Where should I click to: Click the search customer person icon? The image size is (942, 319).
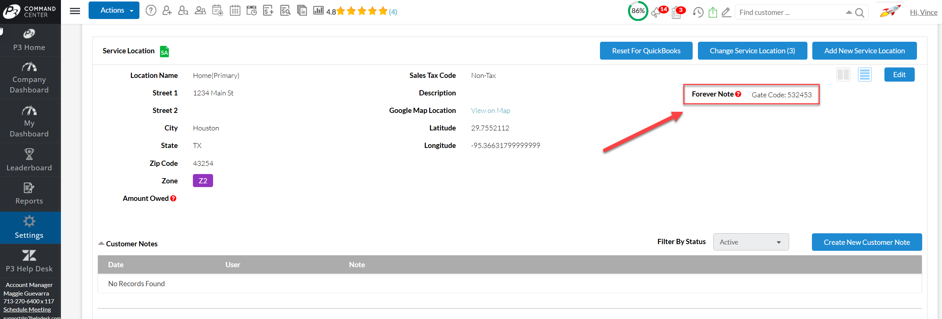183,10
